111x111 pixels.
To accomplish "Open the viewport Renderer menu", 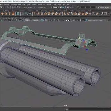I will 21,18.
